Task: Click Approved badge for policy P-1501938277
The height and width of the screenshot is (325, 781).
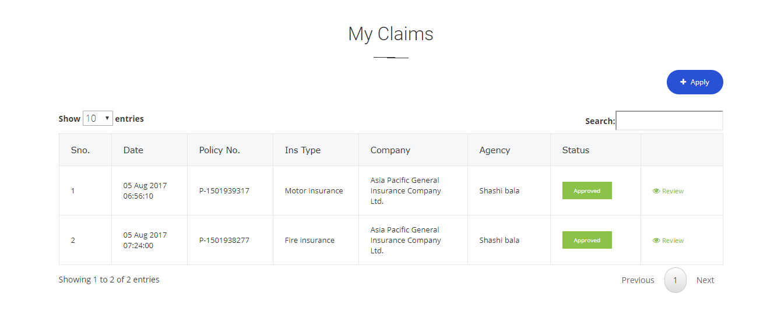Action: point(587,240)
